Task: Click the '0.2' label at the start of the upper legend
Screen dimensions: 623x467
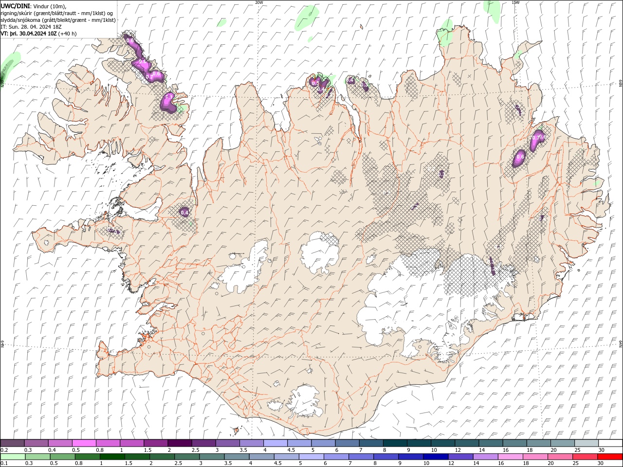Action: coord(4,450)
